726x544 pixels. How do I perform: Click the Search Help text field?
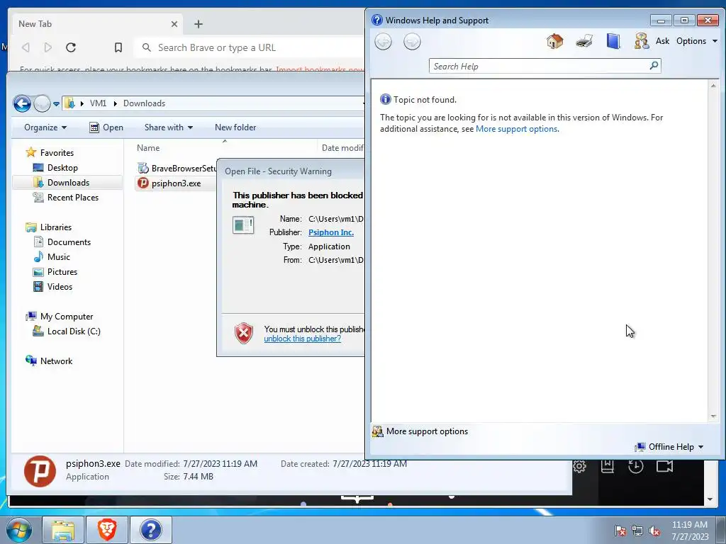[x=539, y=66]
